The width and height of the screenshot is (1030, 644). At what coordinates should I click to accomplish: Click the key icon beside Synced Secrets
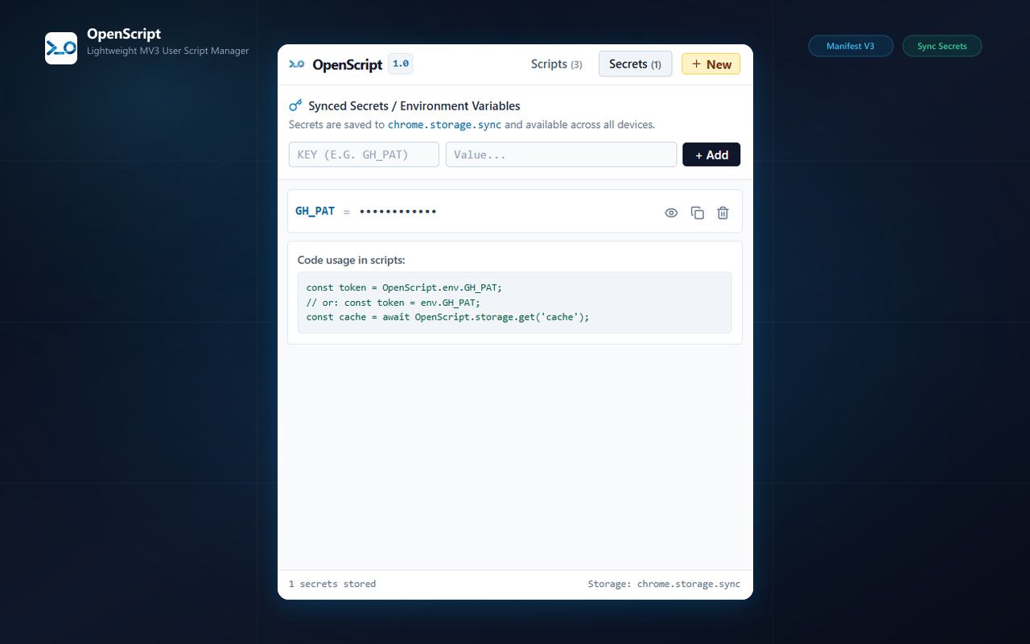[295, 105]
